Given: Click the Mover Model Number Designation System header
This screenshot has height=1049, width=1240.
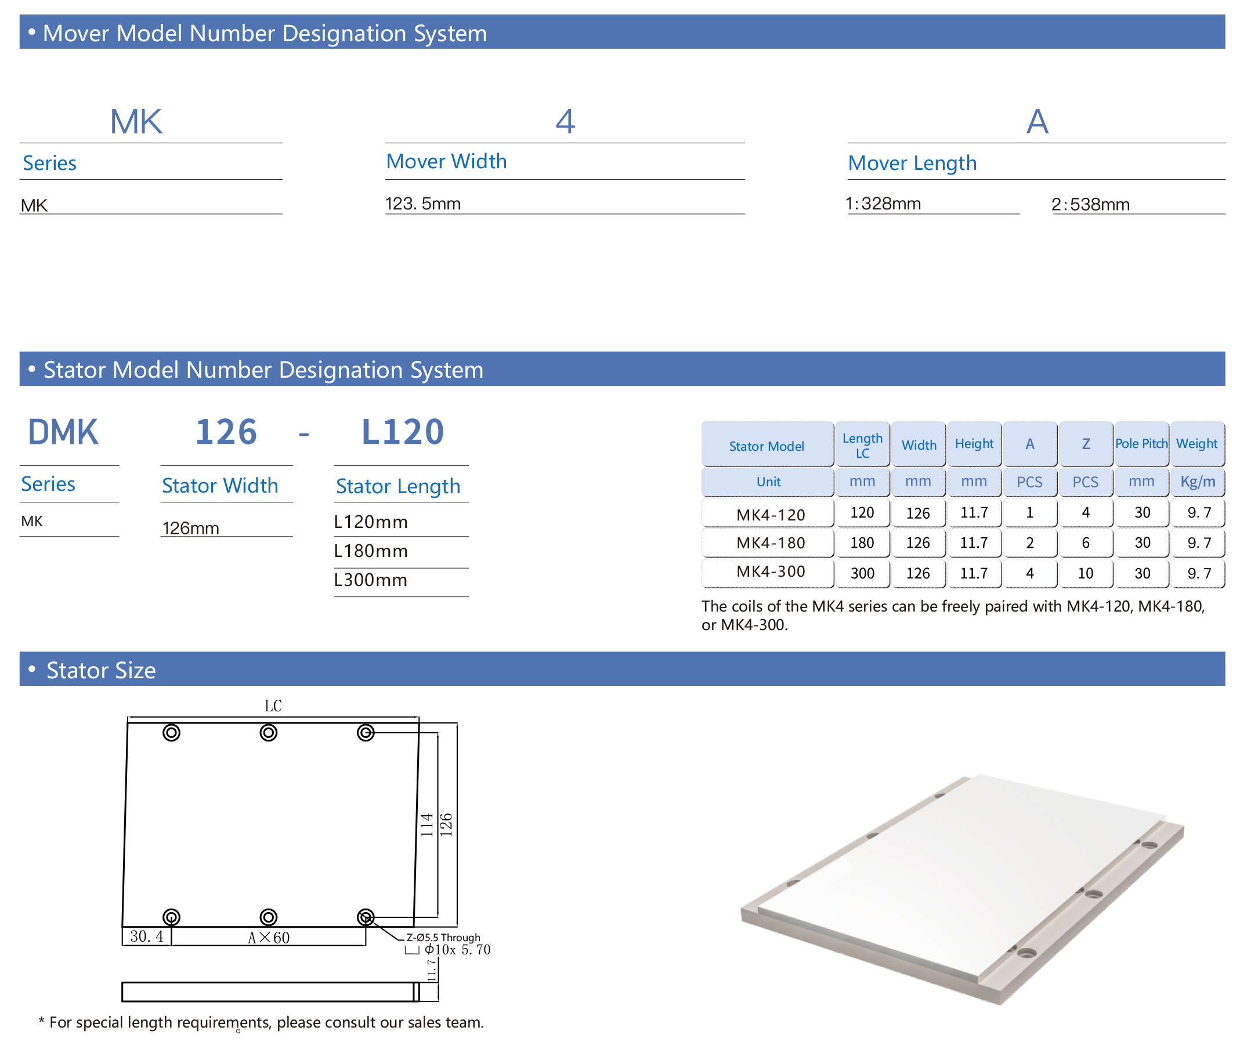Looking at the screenshot, I should coord(265,32).
